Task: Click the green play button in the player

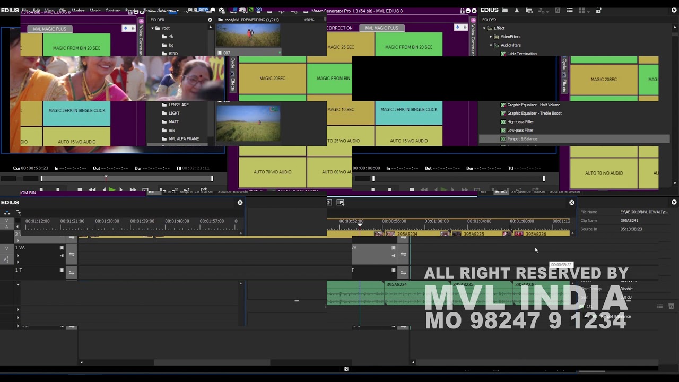Action: pos(112,189)
